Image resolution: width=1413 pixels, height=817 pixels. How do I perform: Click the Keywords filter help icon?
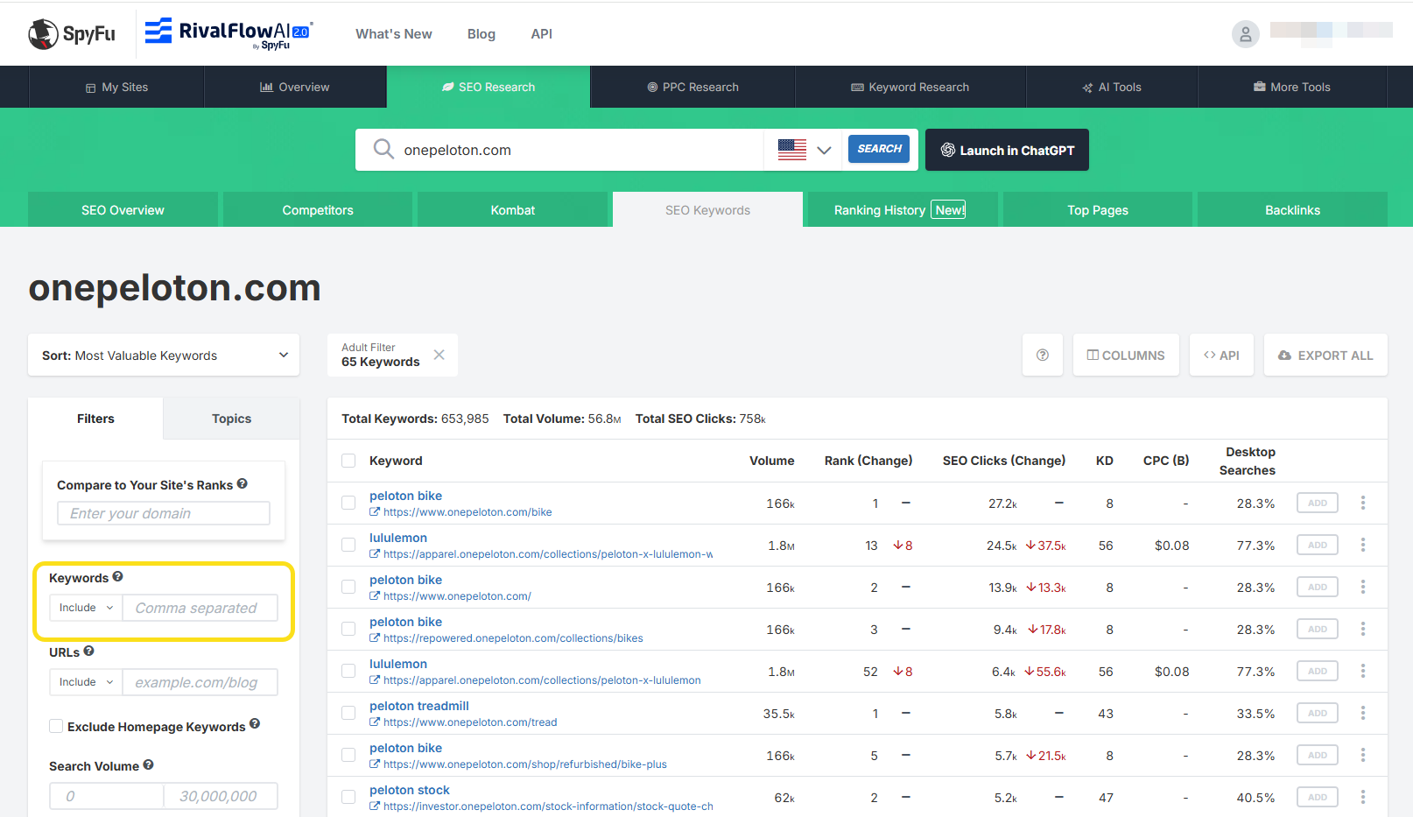pos(117,577)
